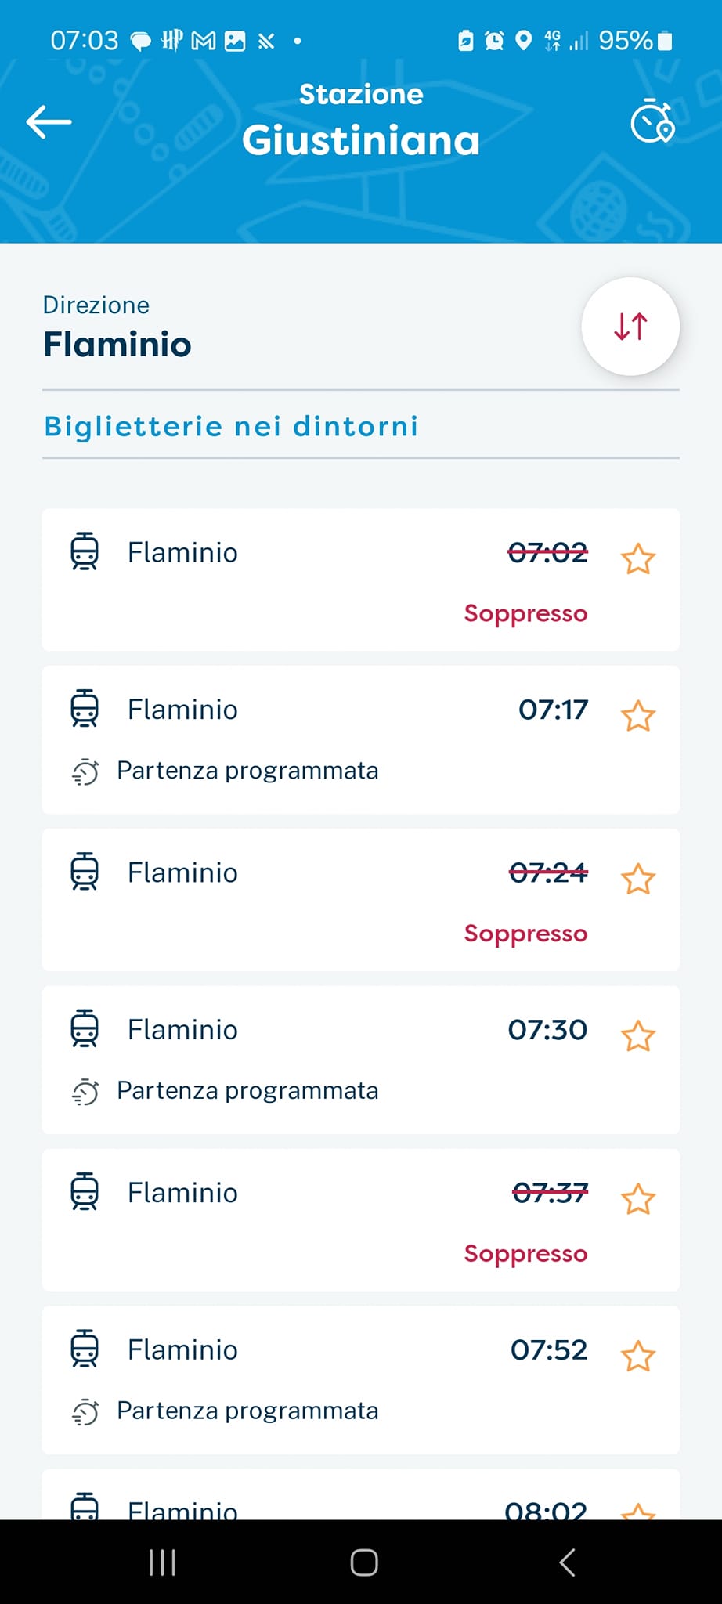Open Biglietterie nei dintorni link

pos(231,426)
